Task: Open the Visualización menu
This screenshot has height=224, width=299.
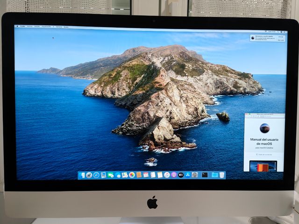Action: tap(46, 27)
